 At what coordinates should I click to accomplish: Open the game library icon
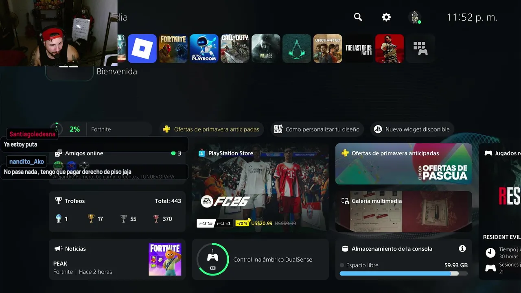[420, 48]
